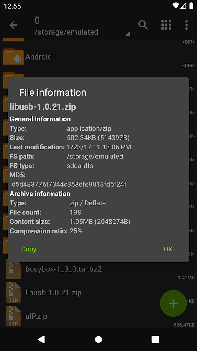Select the uIP.zip file name
The height and width of the screenshot is (351, 197).
pyautogui.click(x=36, y=316)
